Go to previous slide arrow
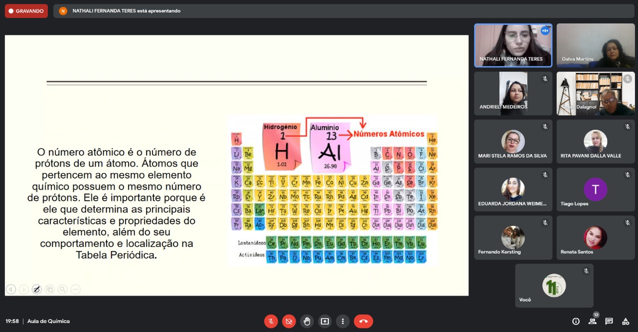 [x=11, y=289]
